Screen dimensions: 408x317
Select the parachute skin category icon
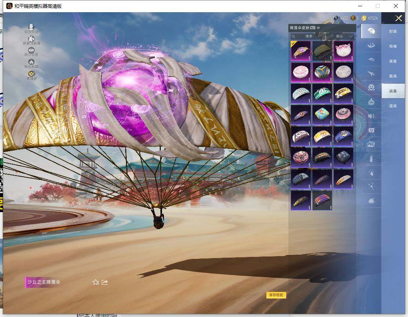371,31
